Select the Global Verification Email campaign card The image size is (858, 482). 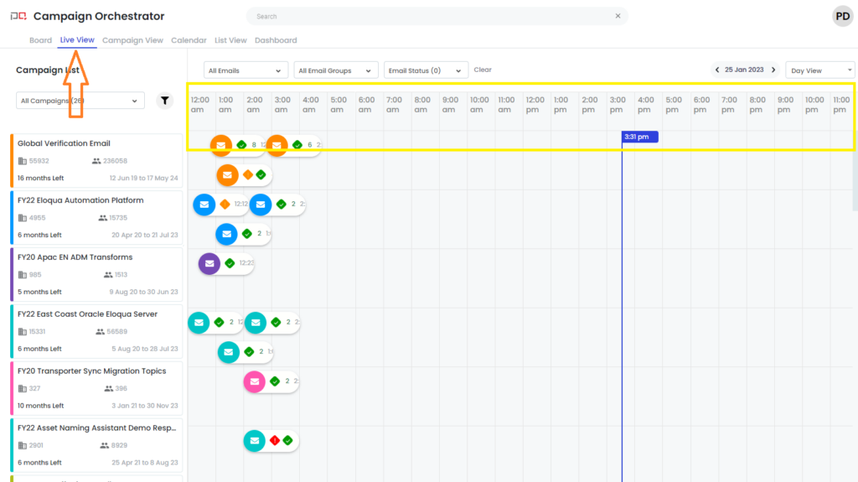96,160
